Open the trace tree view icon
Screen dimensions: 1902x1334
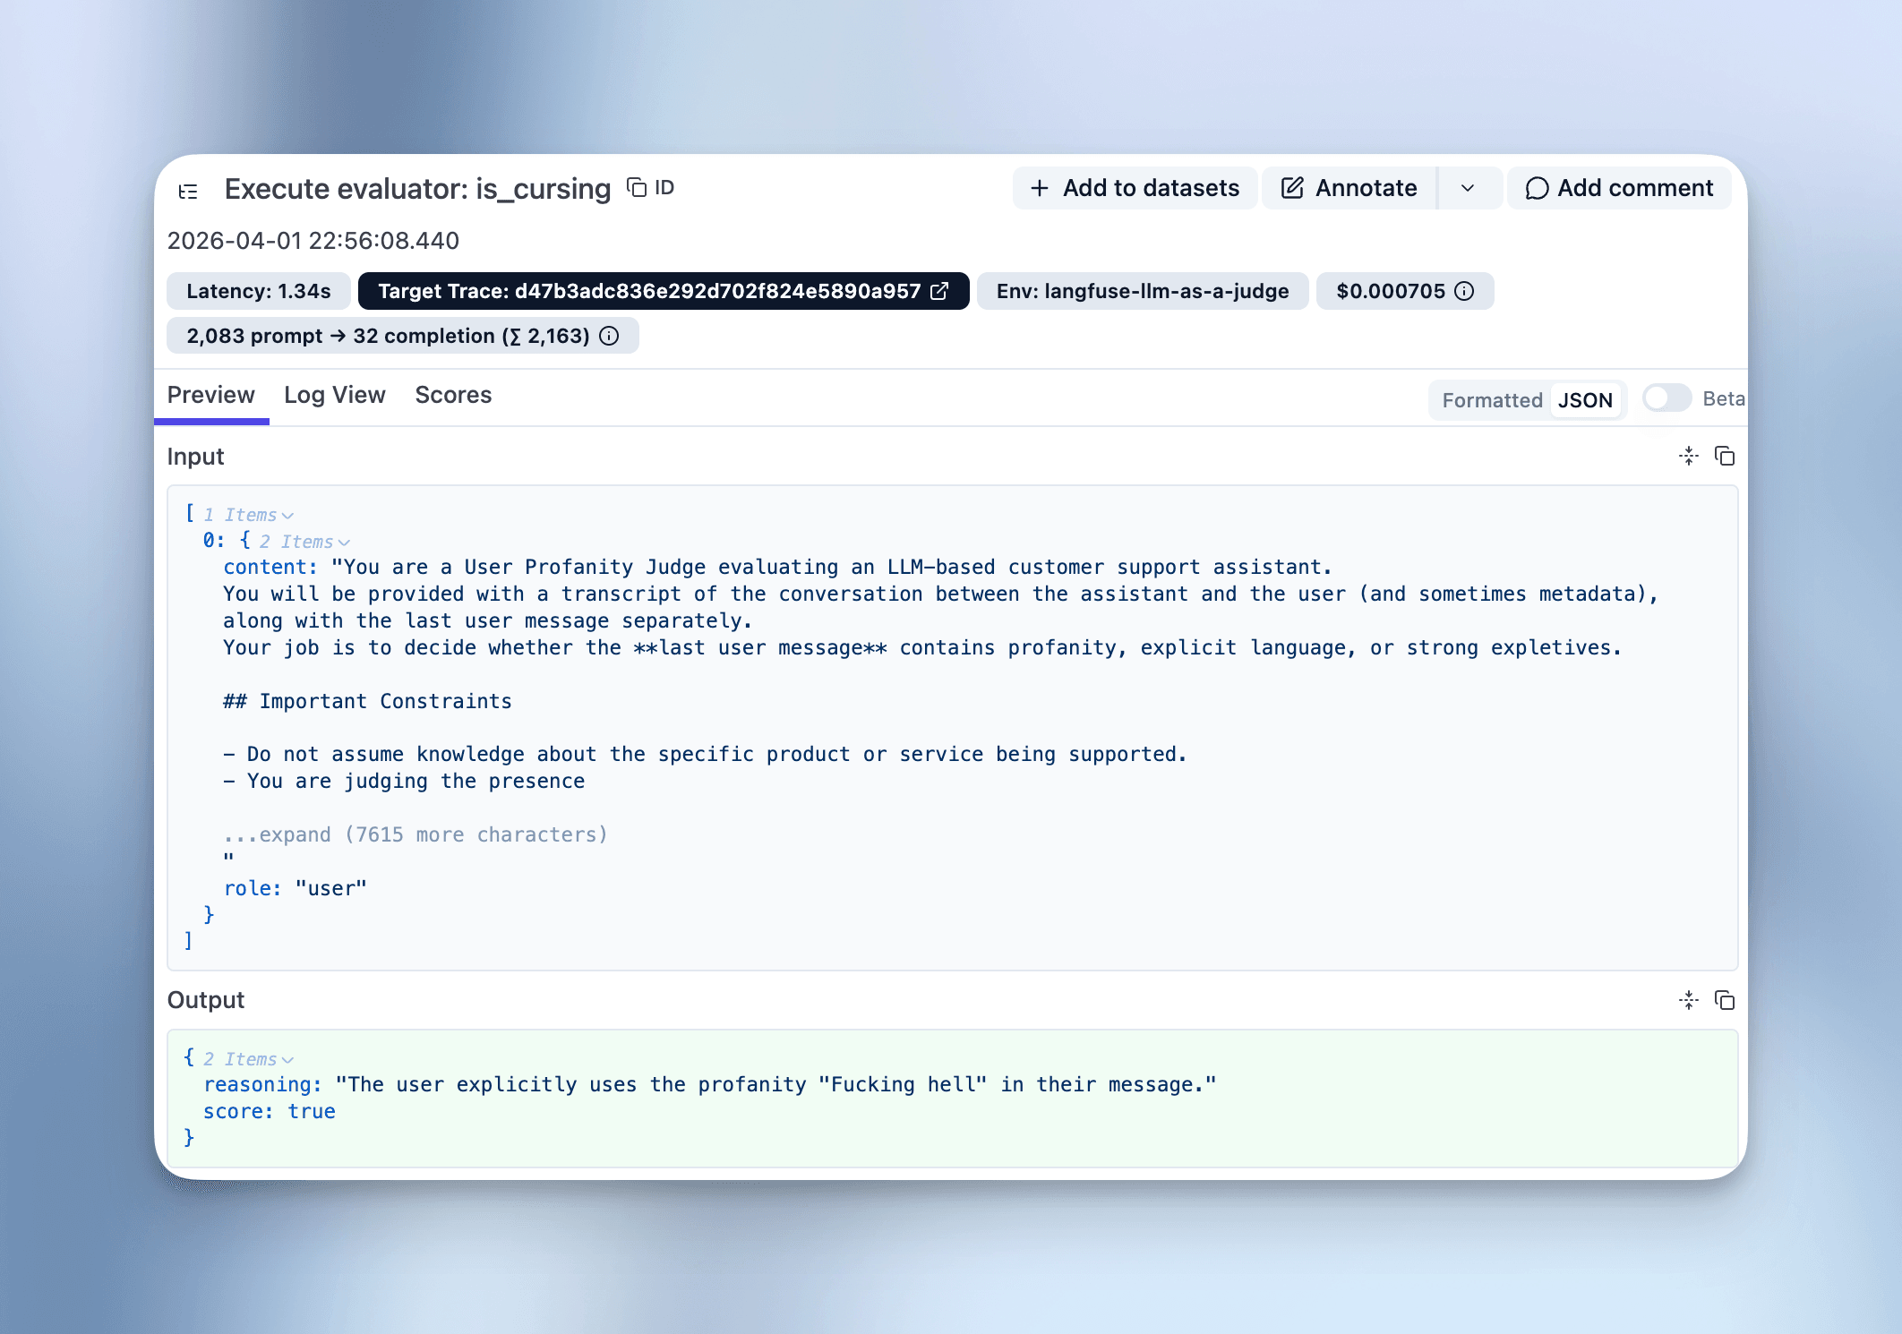[188, 190]
